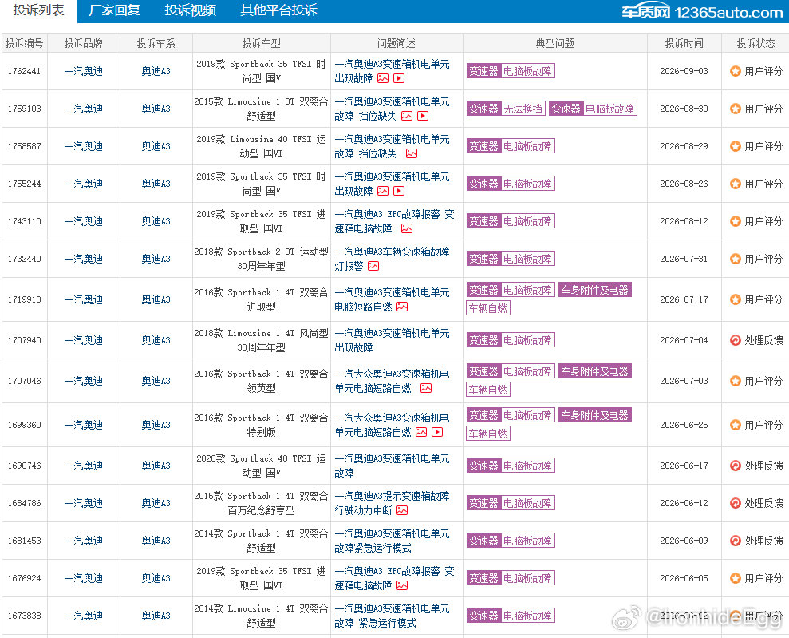Open image icon in complaint 1732440 row
Screen dimensions: 789x638
tap(373, 266)
